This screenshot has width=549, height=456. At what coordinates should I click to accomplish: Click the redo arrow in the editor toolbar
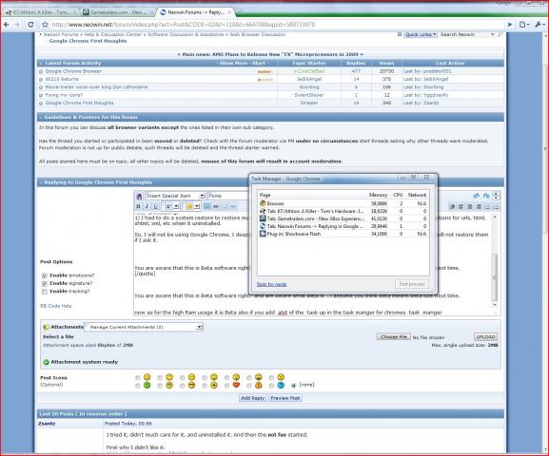(x=486, y=196)
